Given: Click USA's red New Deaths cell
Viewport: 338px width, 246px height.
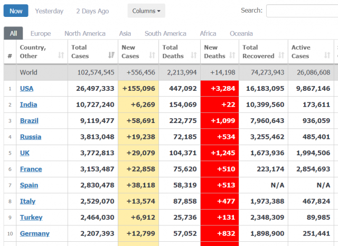Looking at the screenshot, I should 220,89.
